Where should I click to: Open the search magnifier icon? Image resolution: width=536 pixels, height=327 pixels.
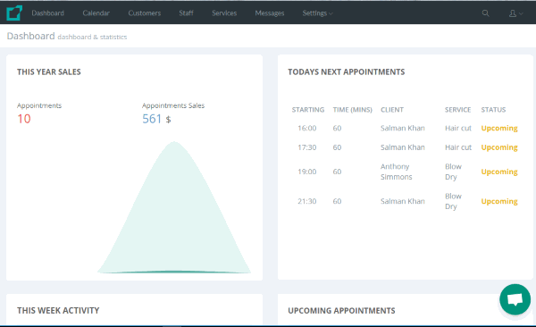click(485, 13)
